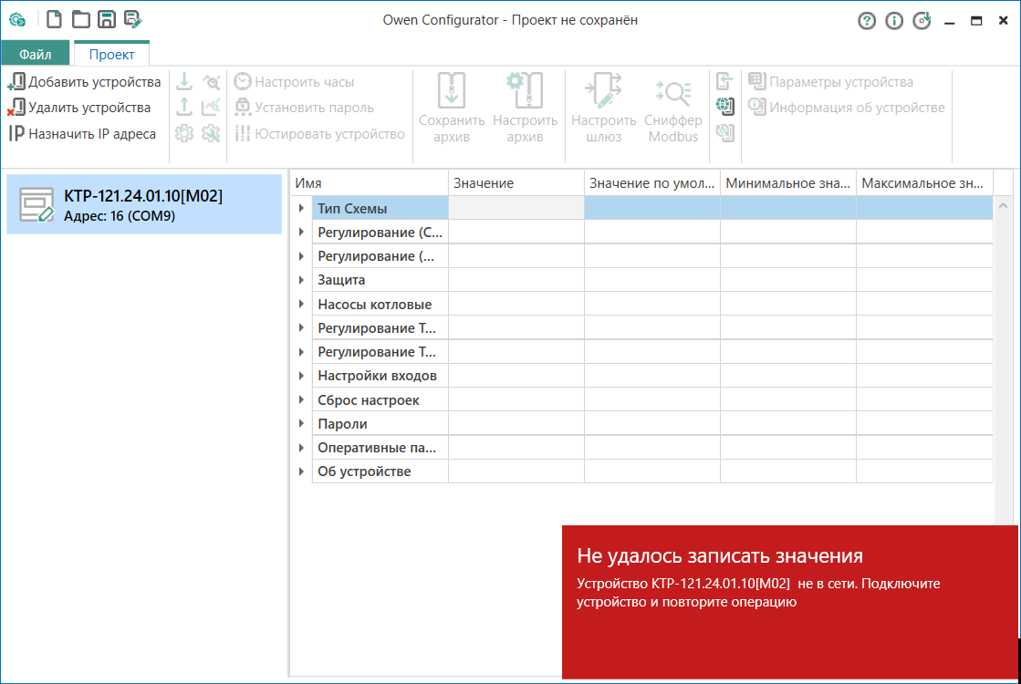Image resolution: width=1021 pixels, height=684 pixels.
Task: Click the info circle icon in title bar
Action: [894, 21]
